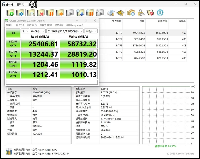Open the memory chip management tools icon
The width and height of the screenshot is (200, 159).
click(120, 13)
